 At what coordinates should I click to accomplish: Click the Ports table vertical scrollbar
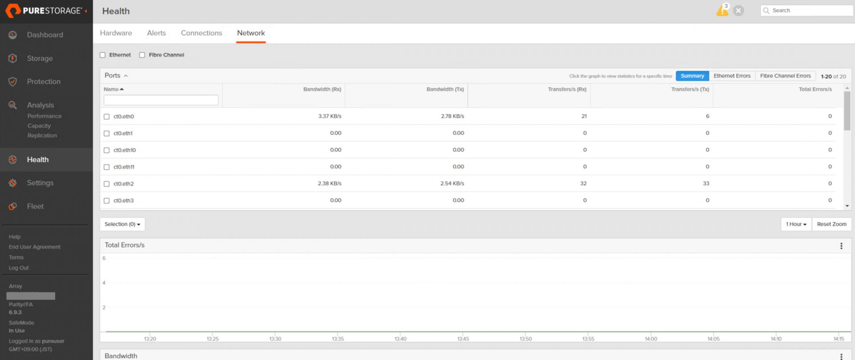[847, 111]
